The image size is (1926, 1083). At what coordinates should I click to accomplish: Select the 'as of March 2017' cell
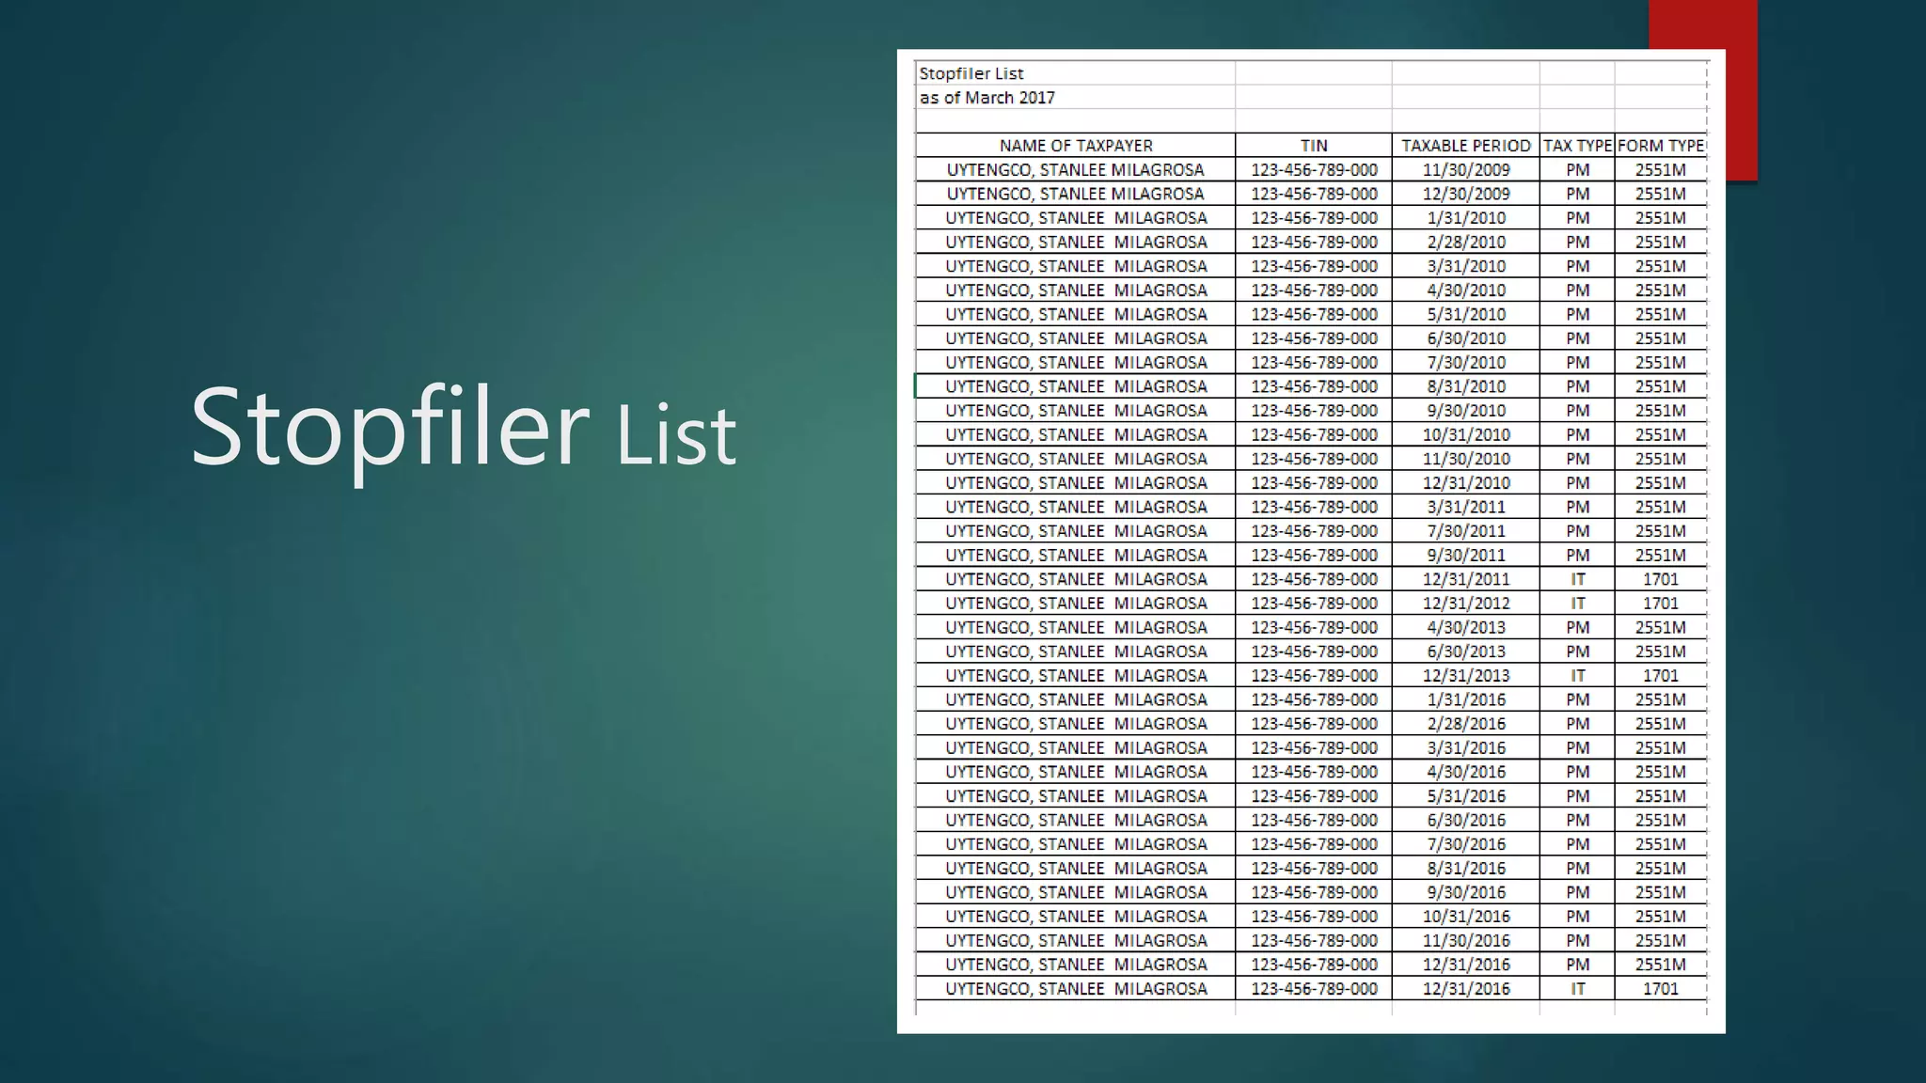(987, 98)
